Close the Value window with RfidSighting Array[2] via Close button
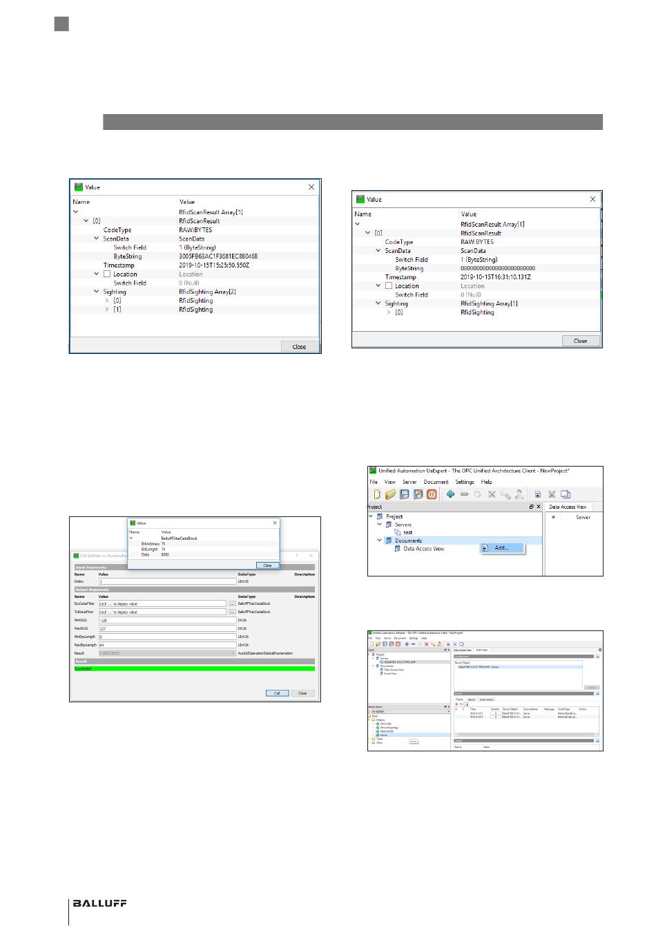This screenshot has height=929, width=656. [x=299, y=347]
